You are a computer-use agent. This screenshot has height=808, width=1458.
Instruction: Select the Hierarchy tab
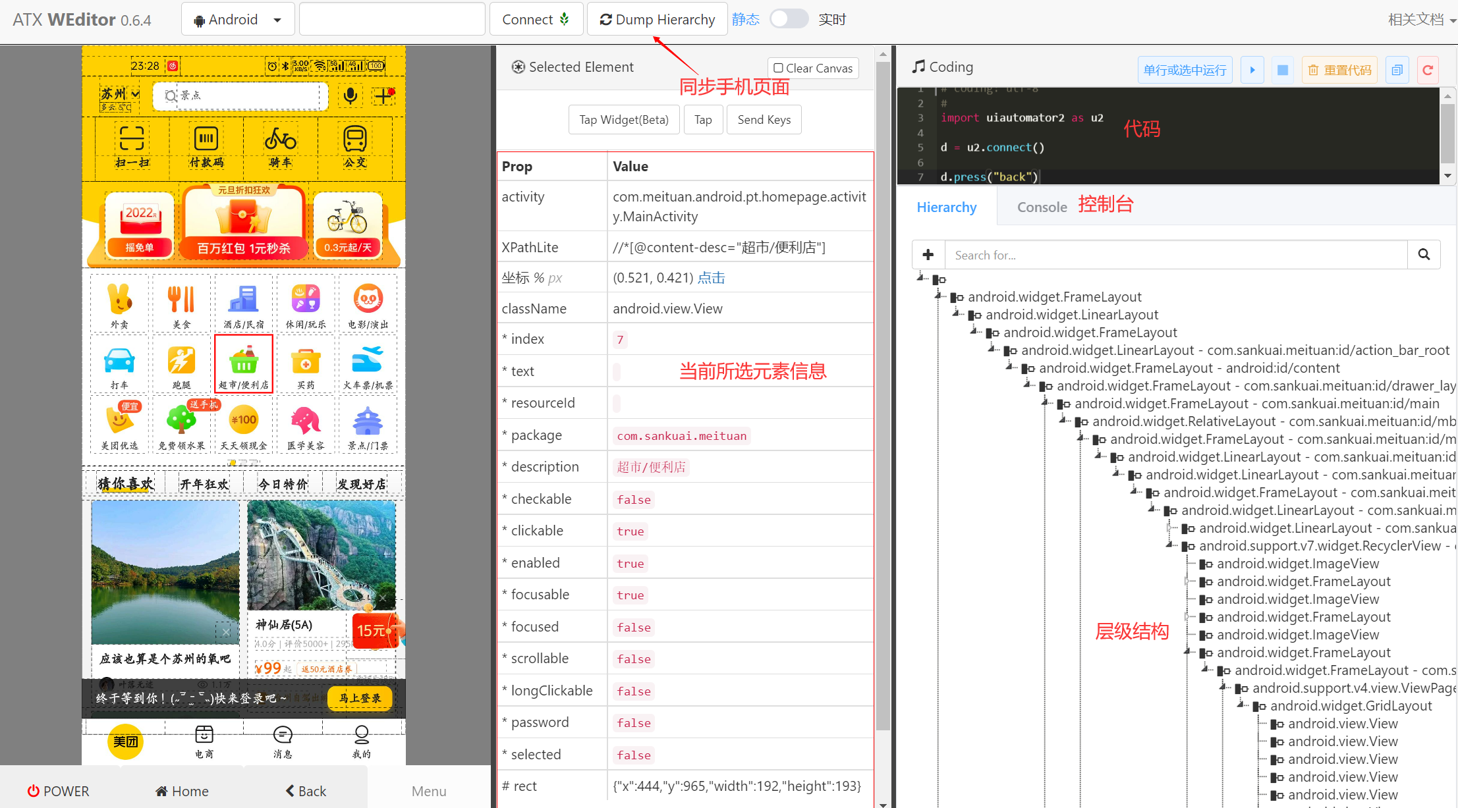(946, 207)
